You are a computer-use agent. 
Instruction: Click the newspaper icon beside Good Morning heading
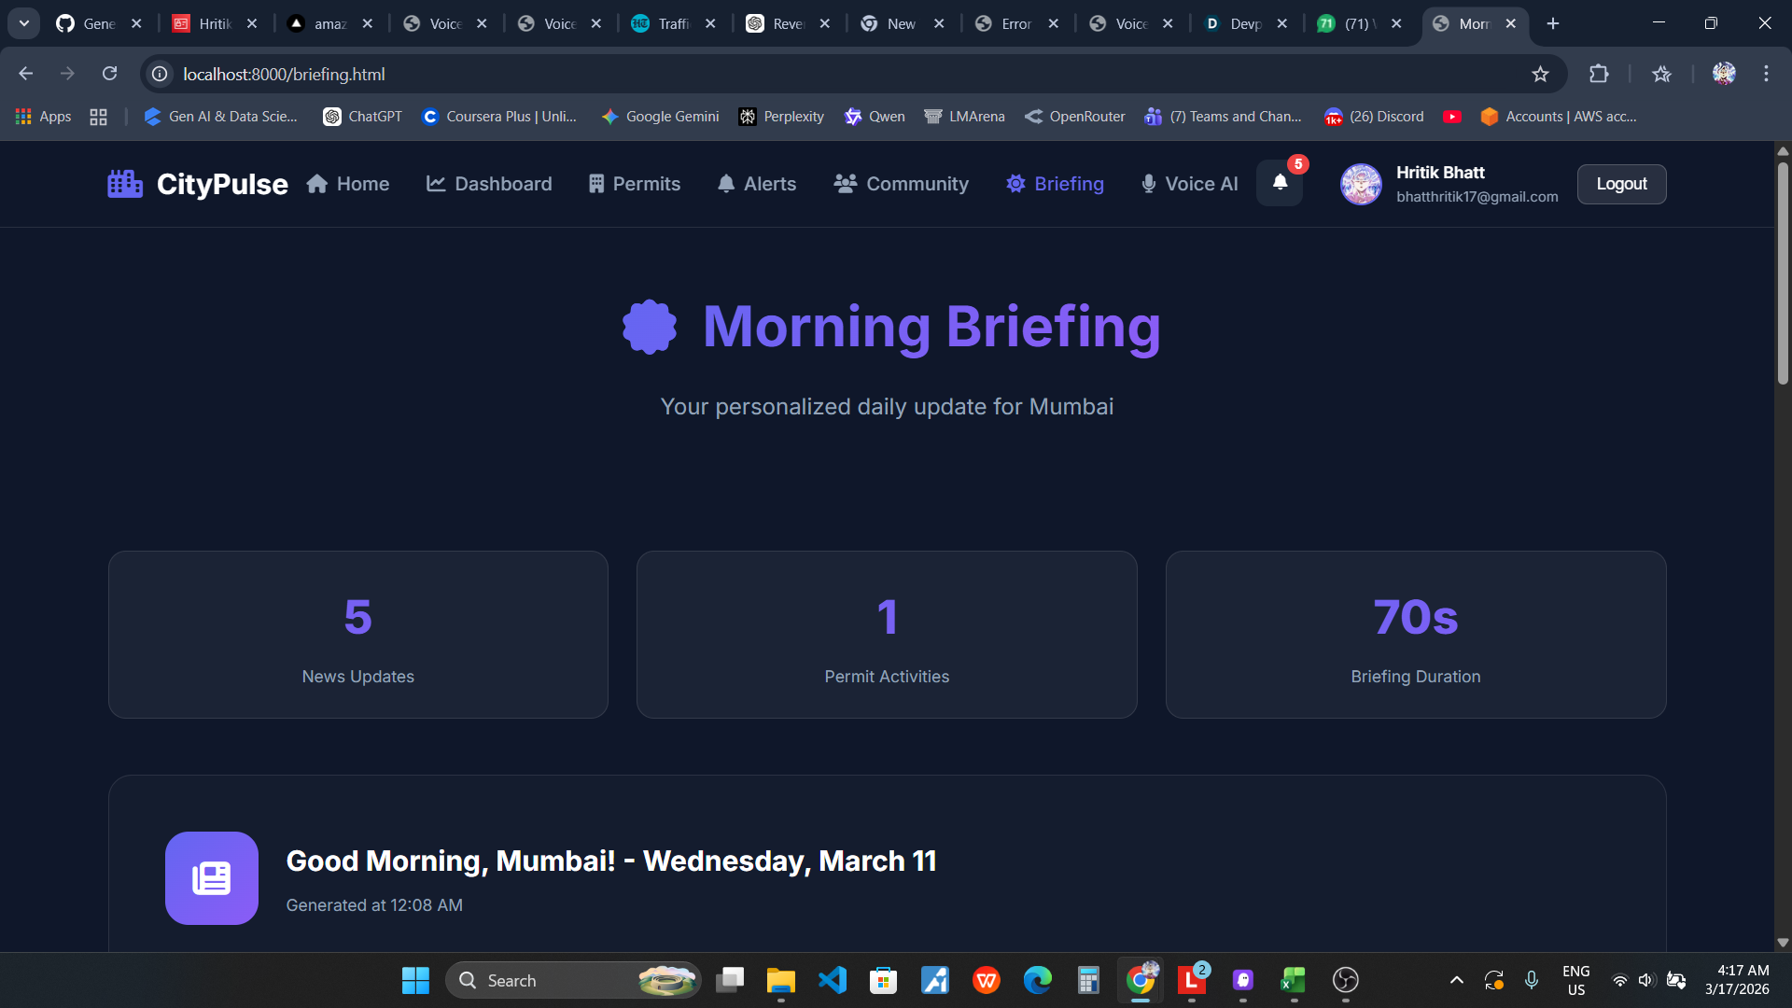(x=212, y=878)
